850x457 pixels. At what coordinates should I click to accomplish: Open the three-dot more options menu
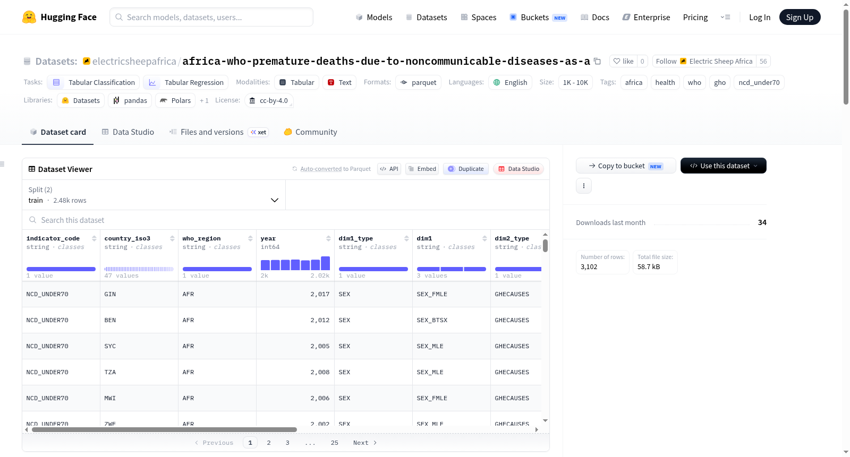(x=584, y=186)
